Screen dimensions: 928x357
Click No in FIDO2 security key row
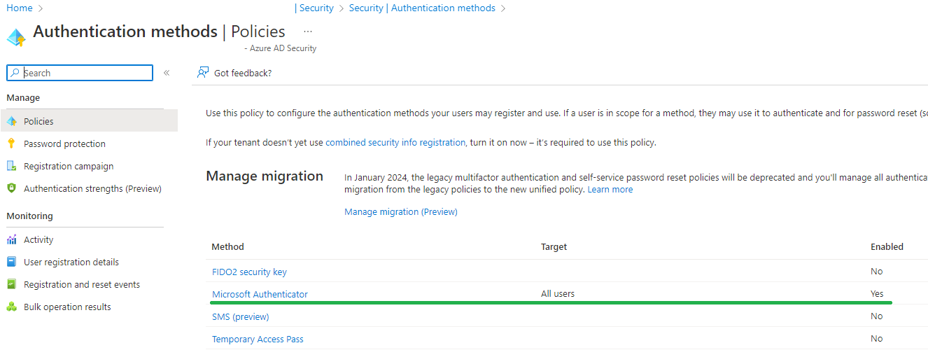pyautogui.click(x=877, y=271)
